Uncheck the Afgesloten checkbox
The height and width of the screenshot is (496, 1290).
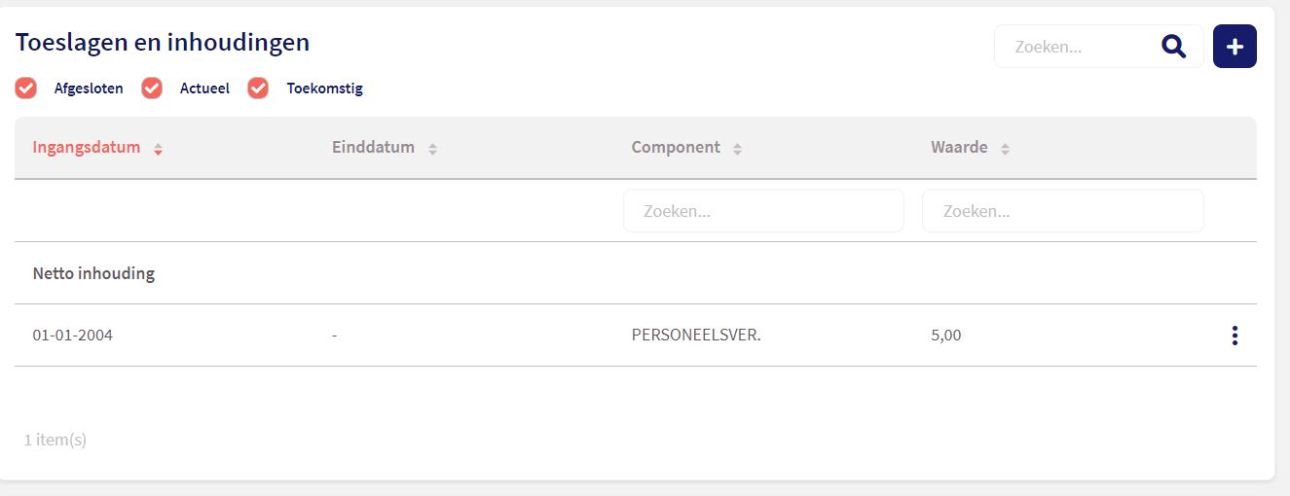pyautogui.click(x=26, y=89)
